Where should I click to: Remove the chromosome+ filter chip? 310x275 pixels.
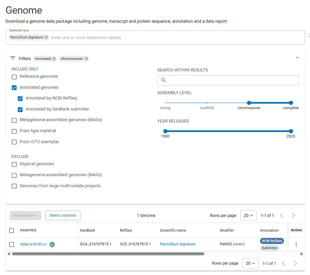pyautogui.click(x=86, y=59)
